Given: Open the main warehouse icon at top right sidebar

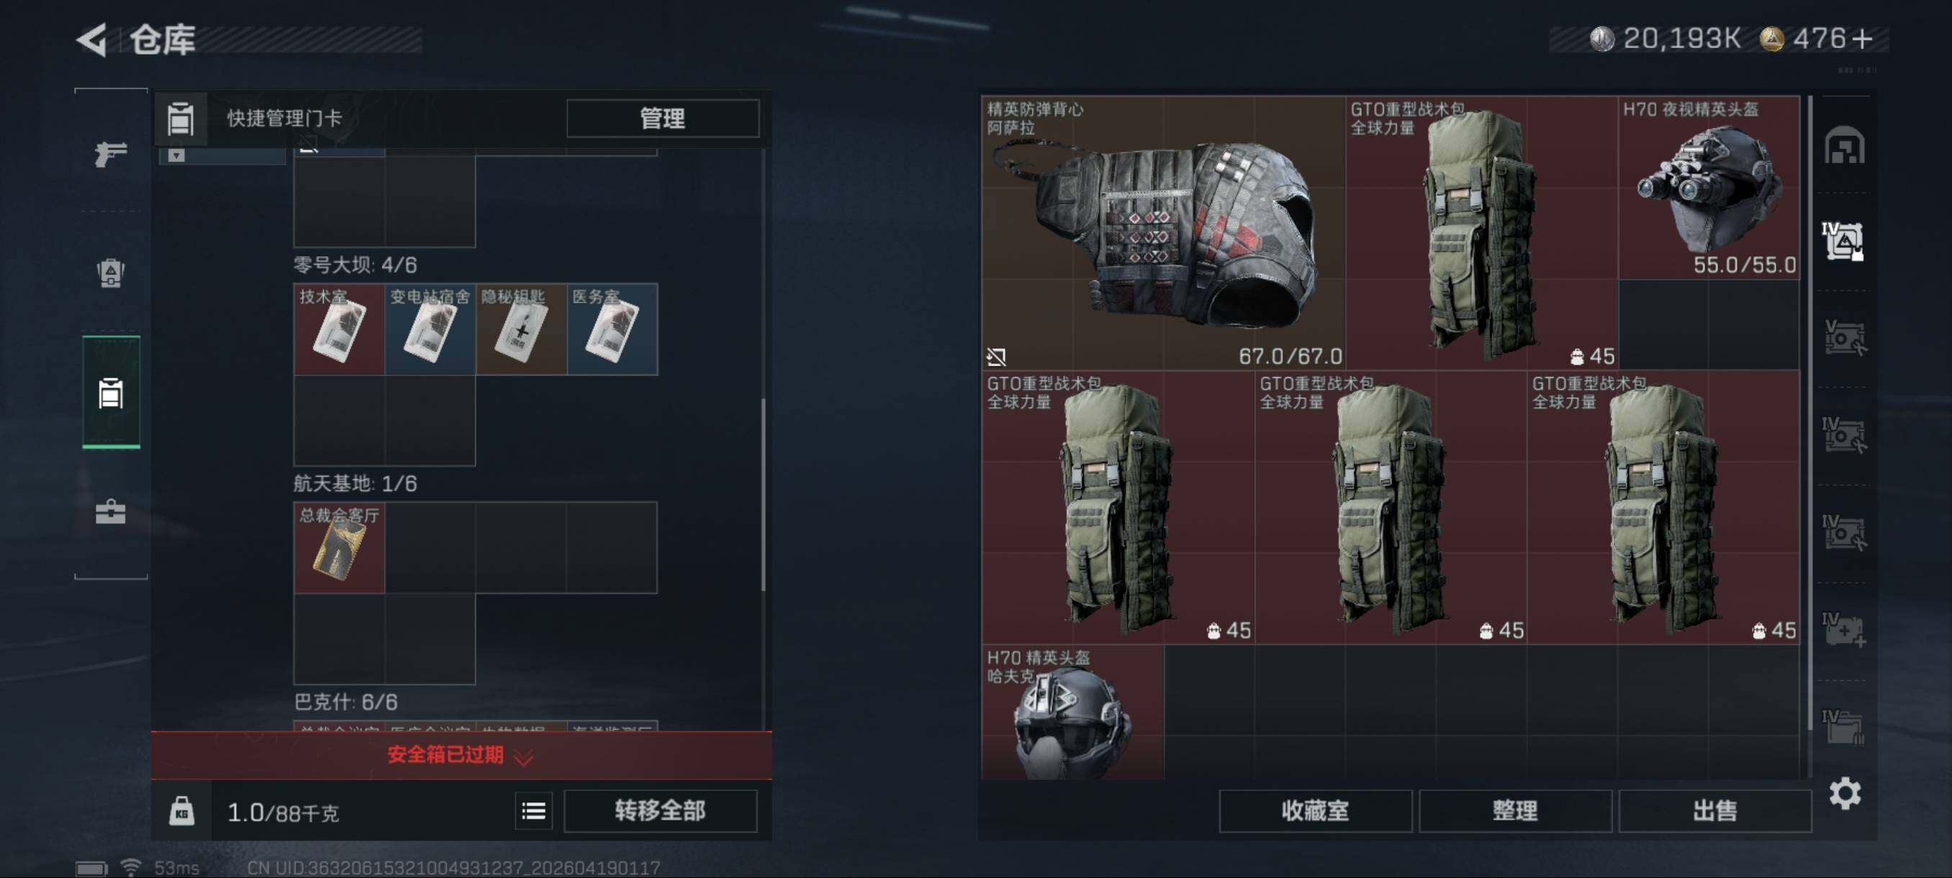Looking at the screenshot, I should 1845,145.
